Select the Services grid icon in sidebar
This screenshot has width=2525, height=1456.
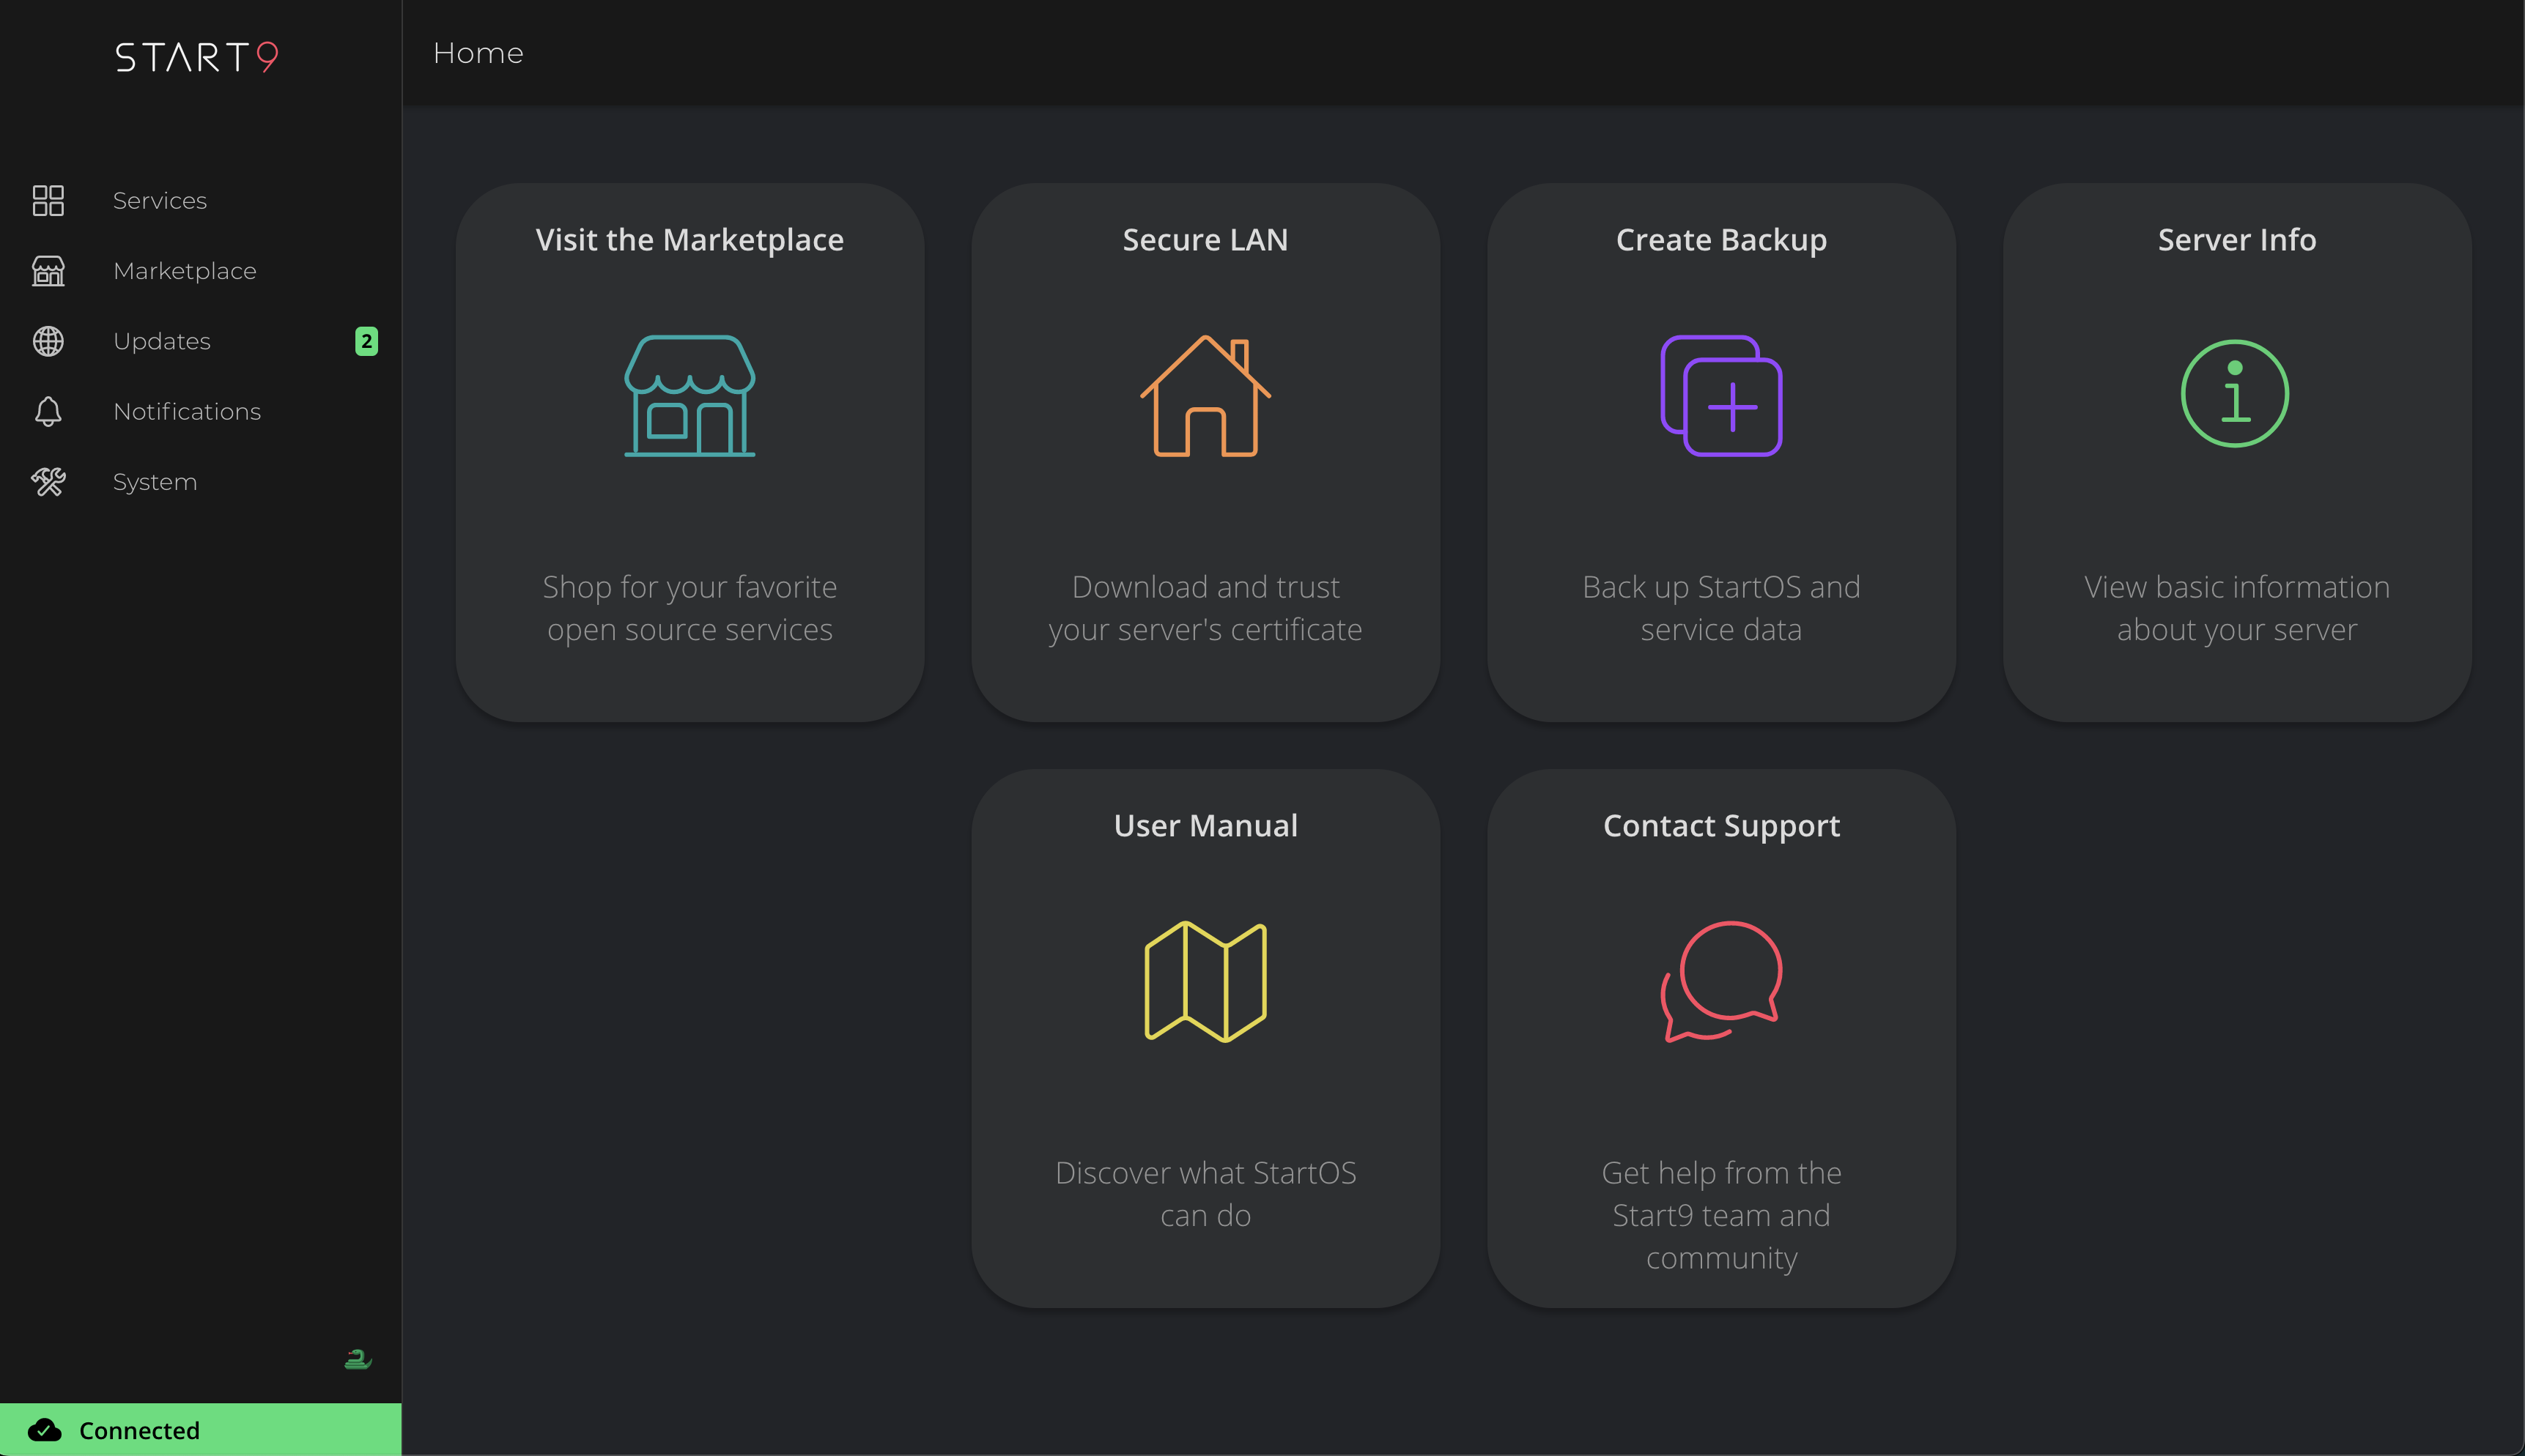[x=48, y=200]
